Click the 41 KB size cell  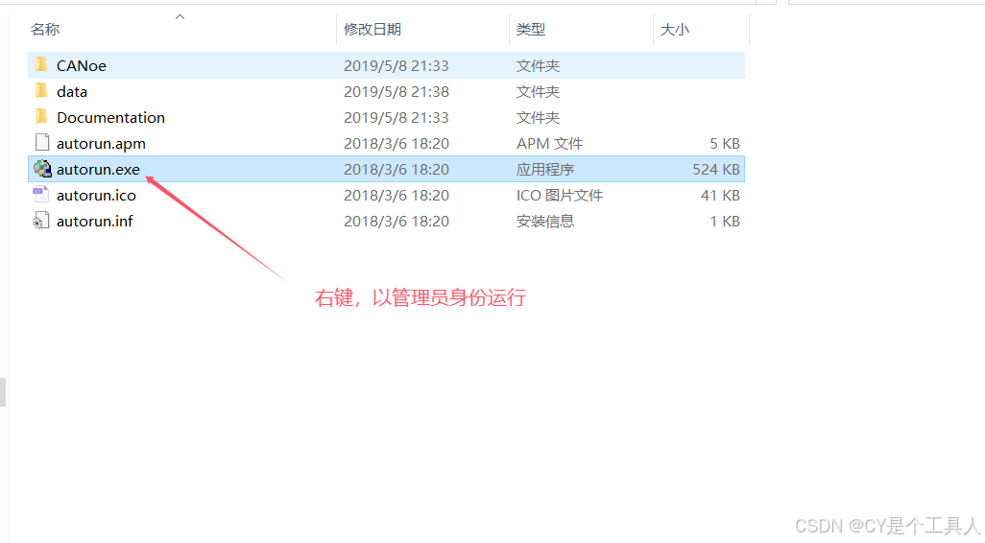tap(721, 195)
